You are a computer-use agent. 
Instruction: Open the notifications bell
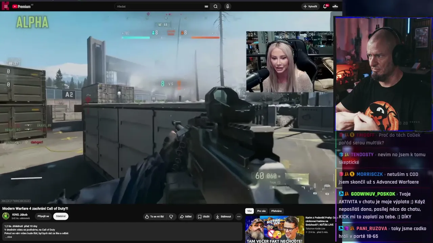coord(325,6)
